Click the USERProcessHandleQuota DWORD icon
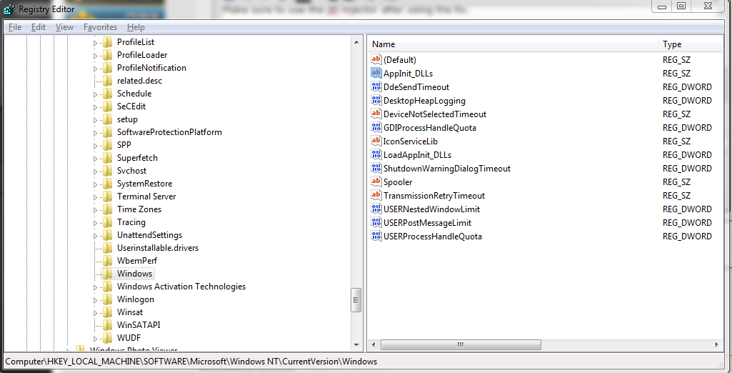The height and width of the screenshot is (373, 732). point(376,235)
